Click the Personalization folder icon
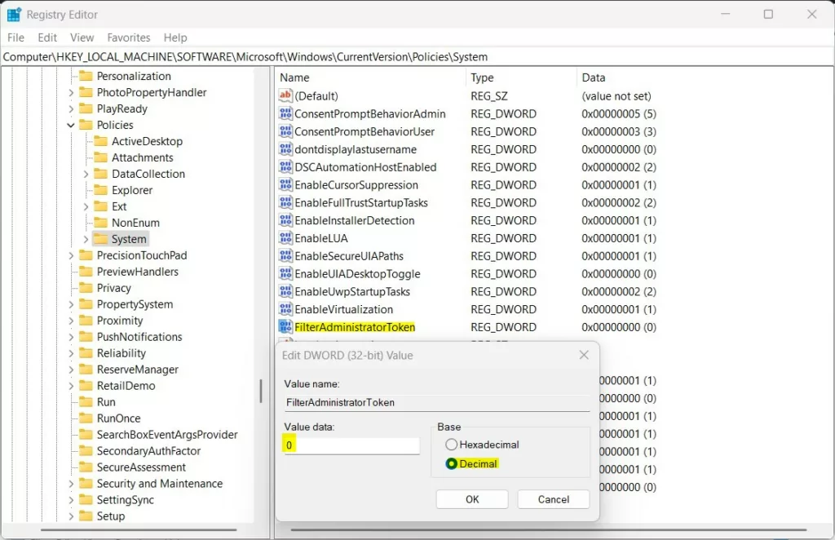 pos(86,76)
